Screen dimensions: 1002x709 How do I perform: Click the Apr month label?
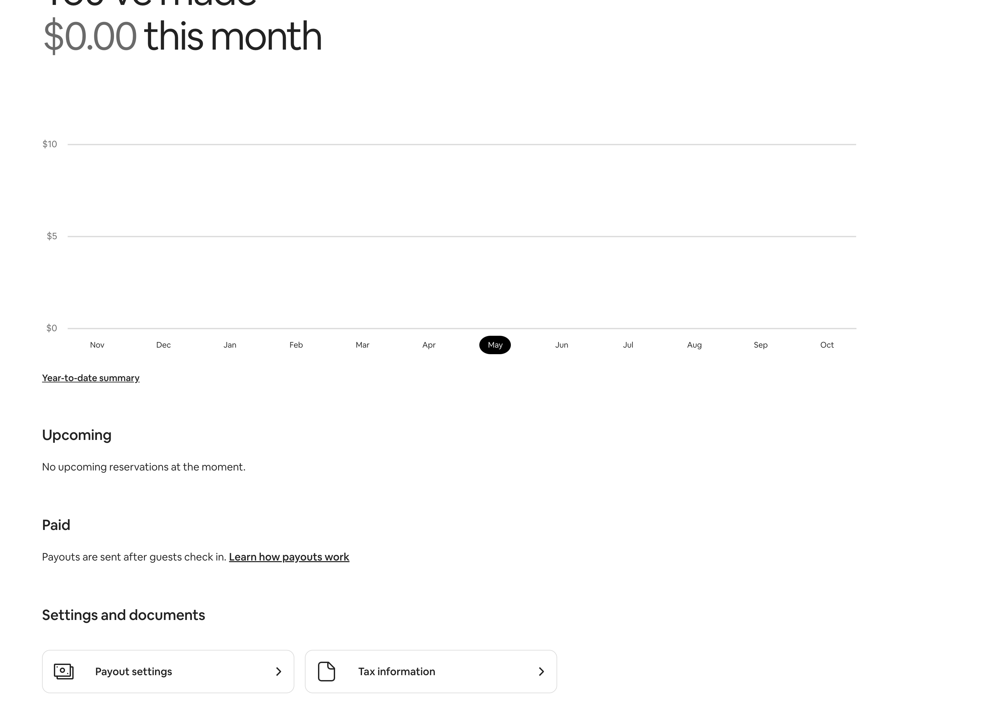(x=429, y=345)
